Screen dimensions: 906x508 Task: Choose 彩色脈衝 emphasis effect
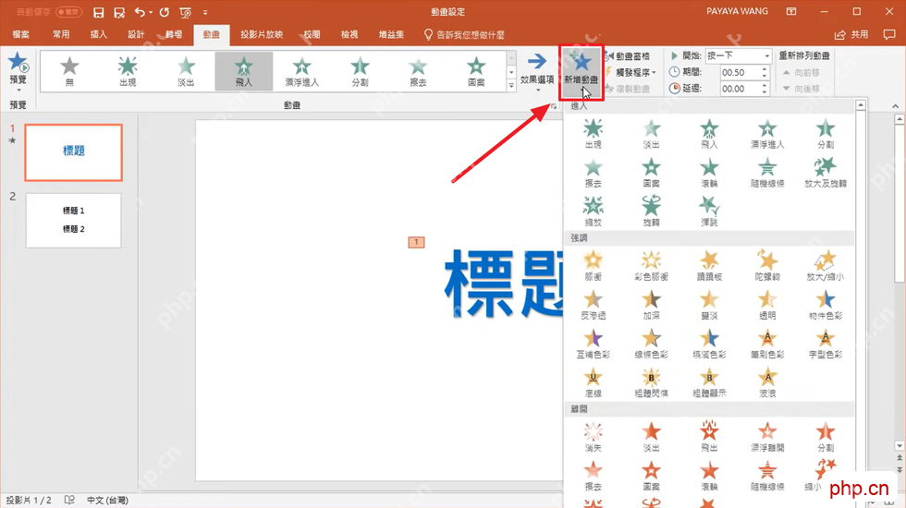[x=651, y=266]
